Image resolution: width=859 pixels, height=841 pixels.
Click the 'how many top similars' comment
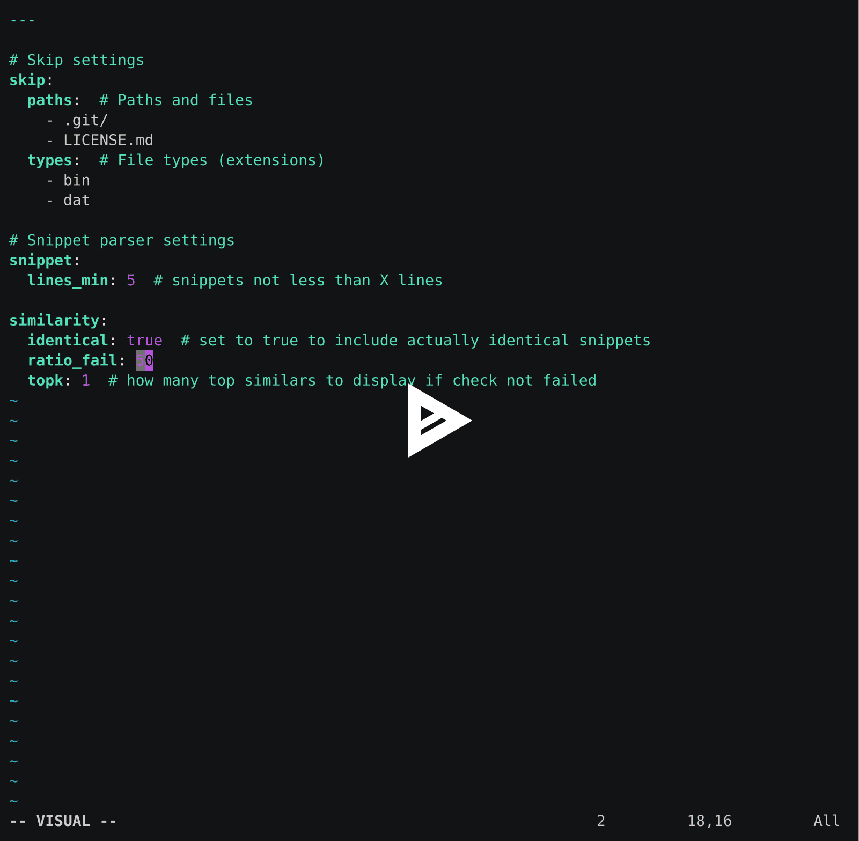click(x=352, y=380)
